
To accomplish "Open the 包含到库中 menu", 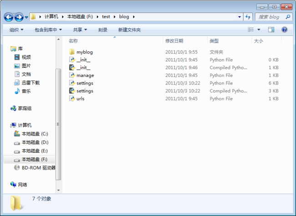I will [48, 30].
